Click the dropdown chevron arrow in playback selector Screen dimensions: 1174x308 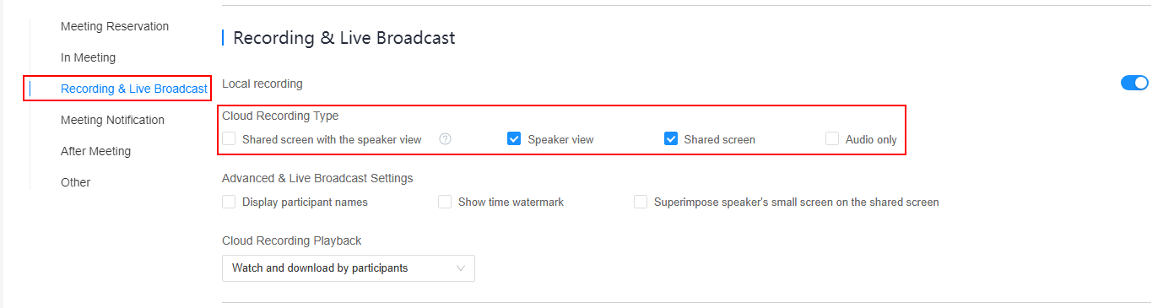(461, 268)
